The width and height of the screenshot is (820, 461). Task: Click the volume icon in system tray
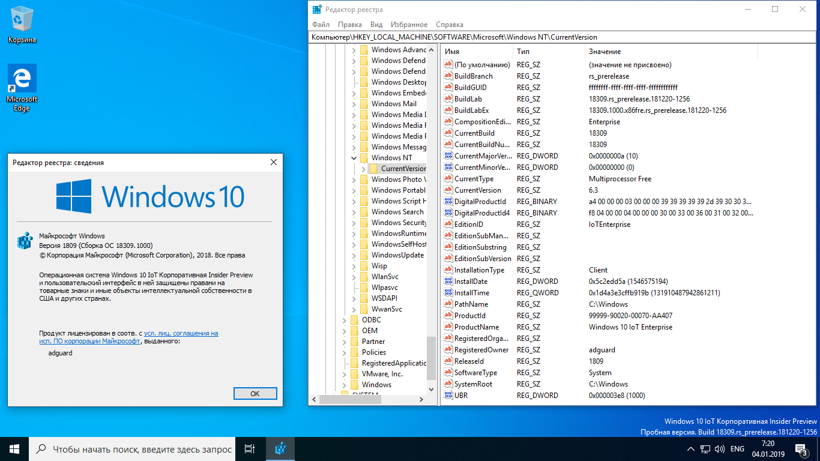(719, 448)
